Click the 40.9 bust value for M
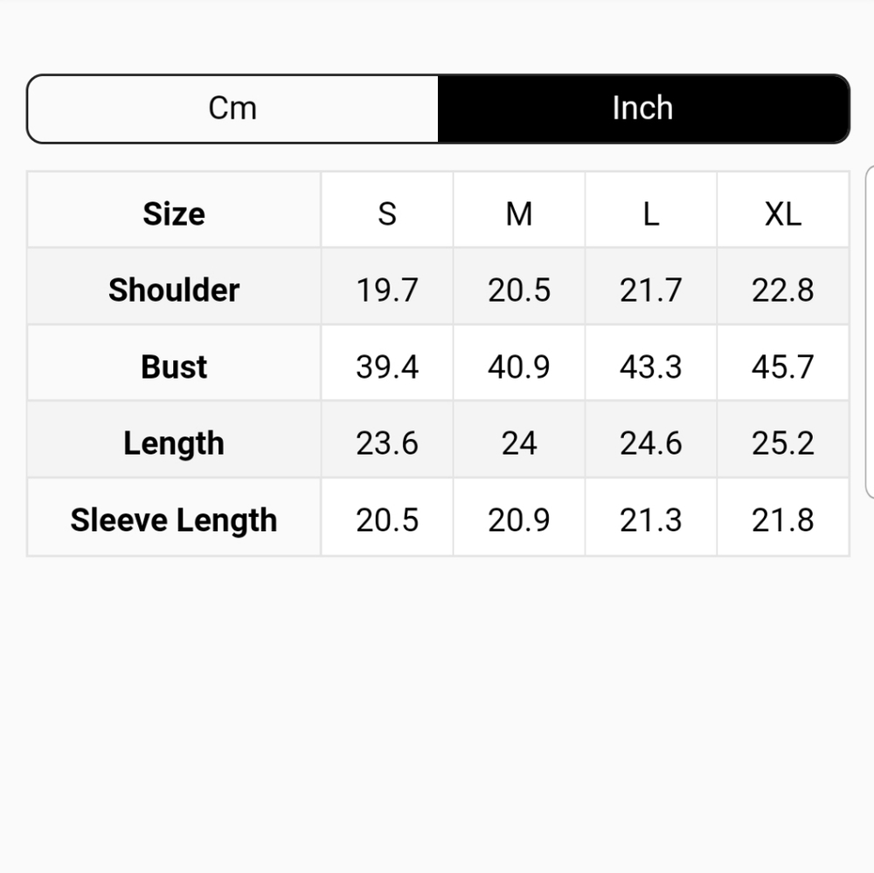This screenshot has width=874, height=873. point(519,367)
